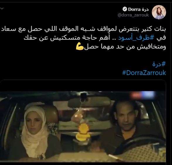Click the flexed bicep emoji
Screen dimensions: 172x165
80,46
